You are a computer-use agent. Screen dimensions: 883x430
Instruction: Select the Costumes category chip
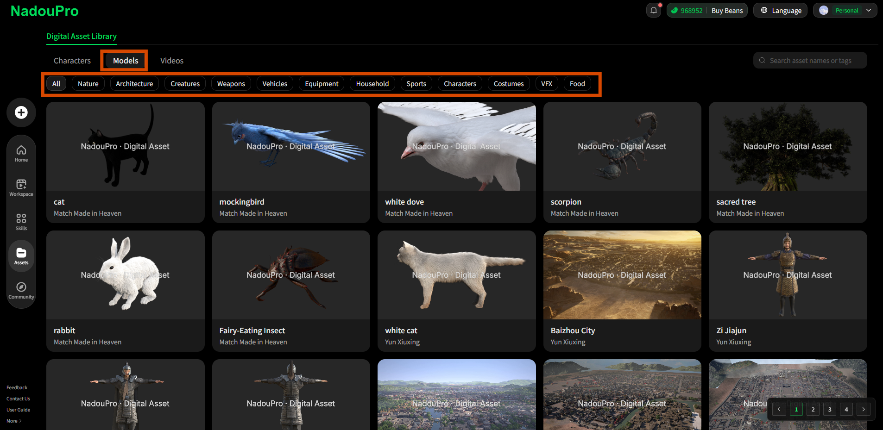click(509, 84)
